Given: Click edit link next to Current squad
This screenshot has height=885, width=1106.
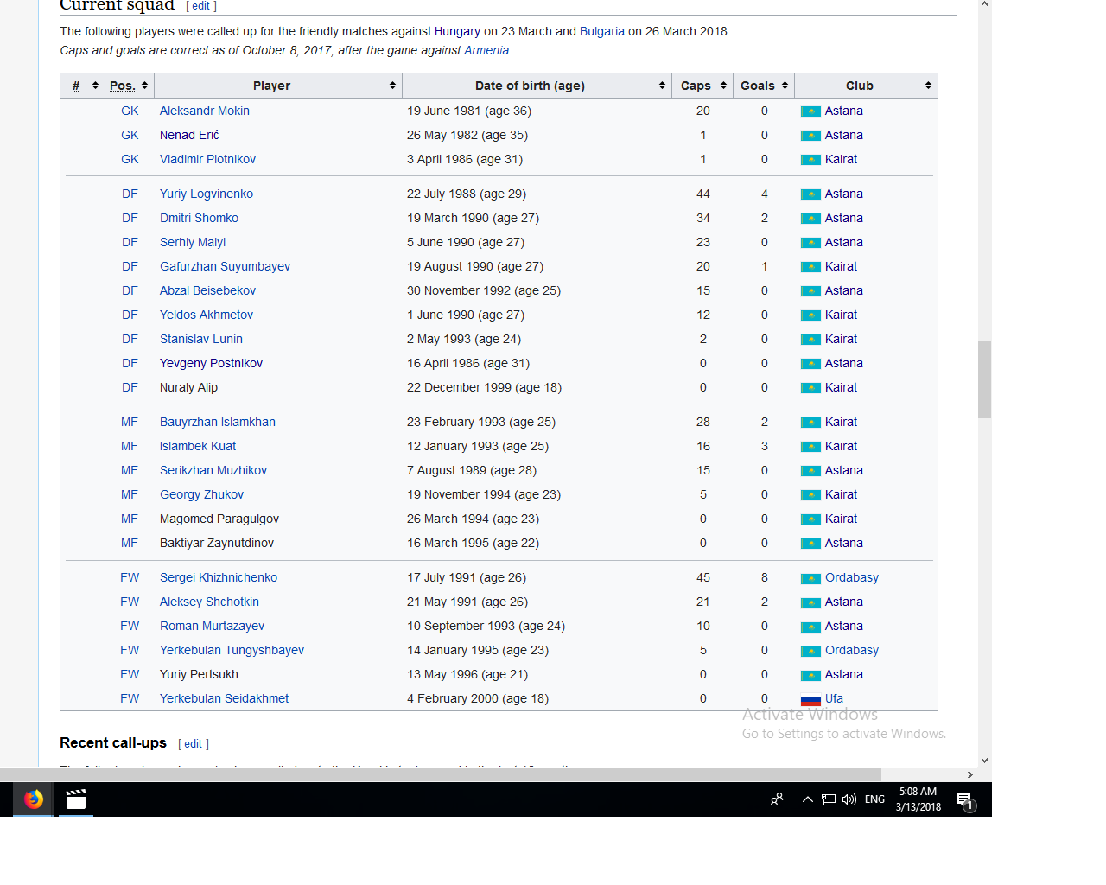Looking at the screenshot, I should tap(201, 6).
